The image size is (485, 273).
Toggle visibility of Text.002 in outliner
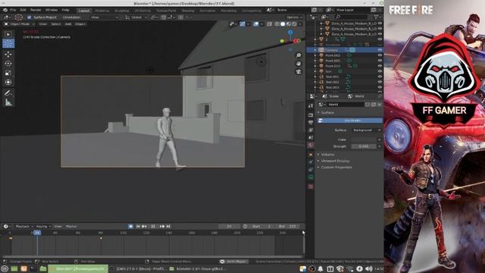pyautogui.click(x=380, y=82)
